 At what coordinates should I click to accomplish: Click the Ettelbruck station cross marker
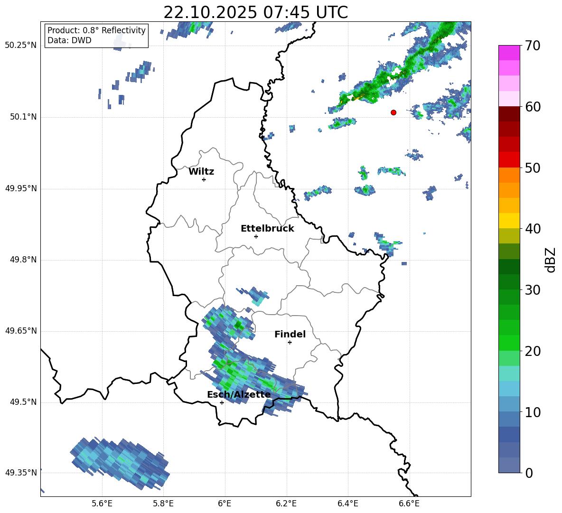tap(256, 236)
